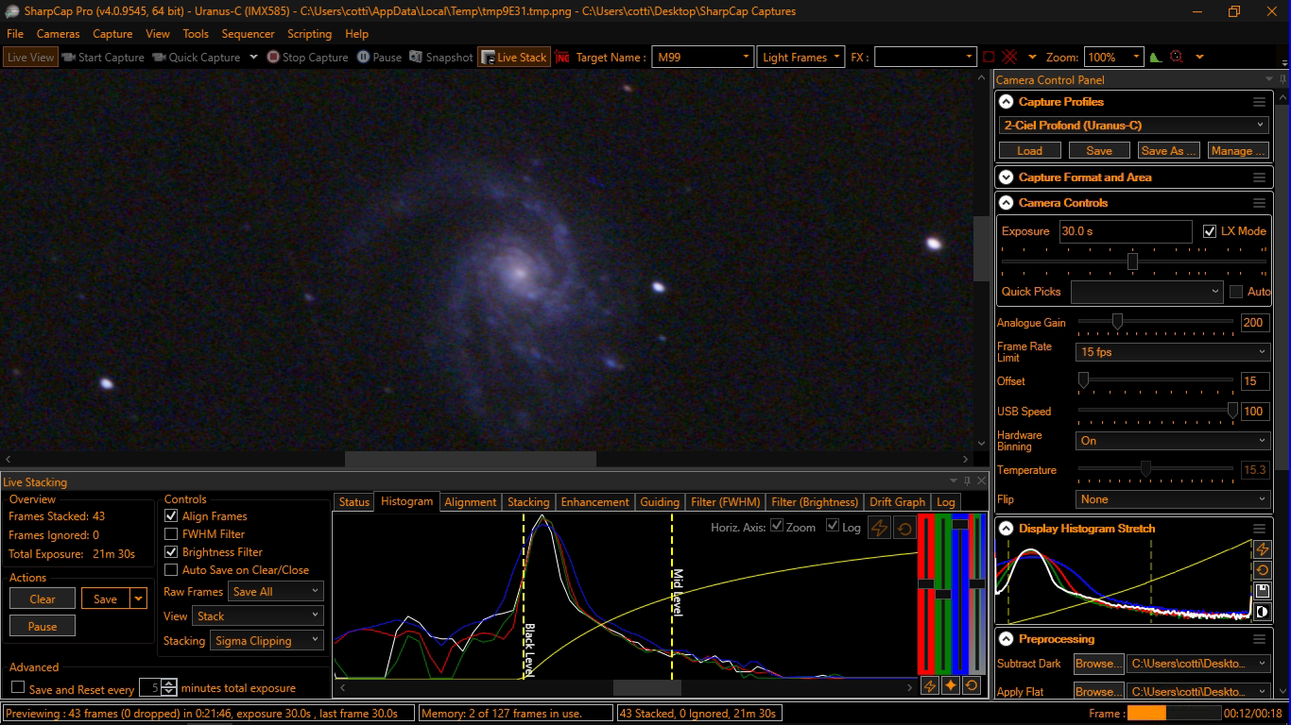Open the Sequencer menu
Viewport: 1291px width, 725px height.
coord(248,34)
